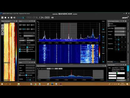Select RAW demodulation mode
Image resolution: width=130 pixels, height=98 pixels.
(33, 29)
